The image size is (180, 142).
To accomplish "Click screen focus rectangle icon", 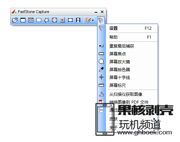I will 101,54.
